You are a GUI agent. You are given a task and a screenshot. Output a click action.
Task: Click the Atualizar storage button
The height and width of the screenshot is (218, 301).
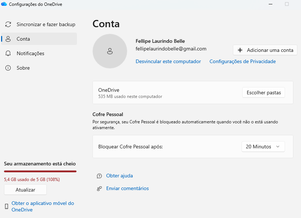tap(25, 190)
